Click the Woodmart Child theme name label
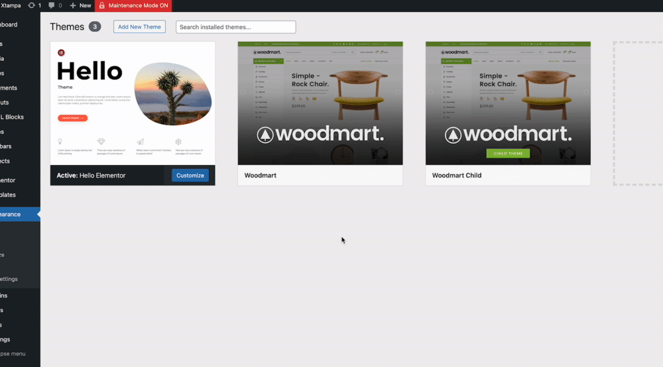This screenshot has height=367, width=663. click(x=457, y=176)
